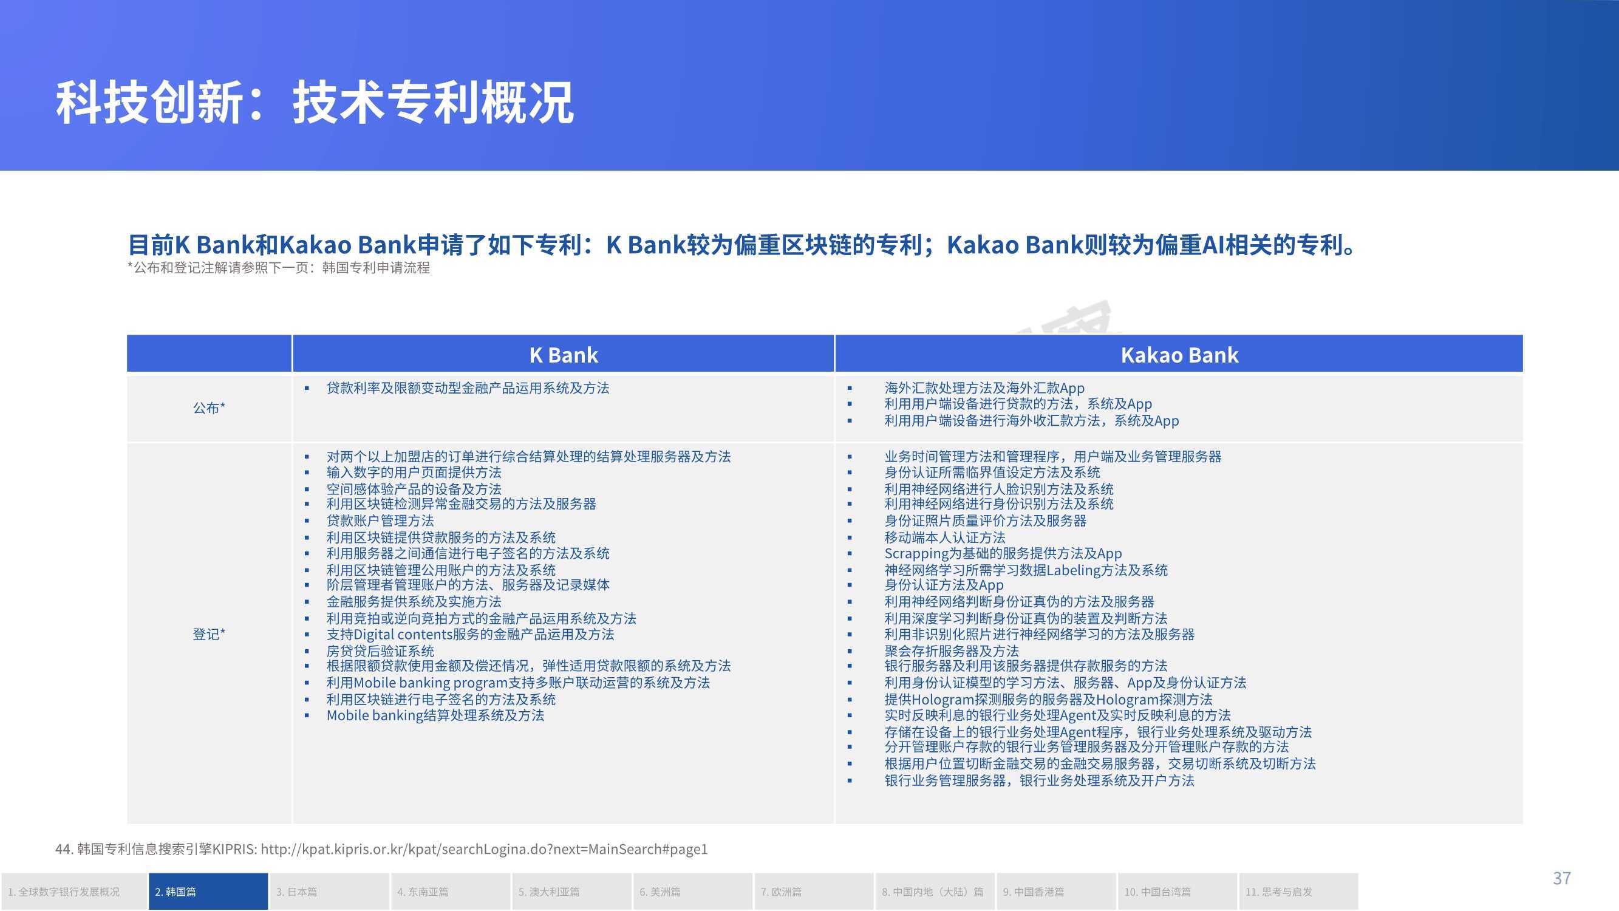
Task: Select 利用非识别化照片进行神经网络学习 item
Action: click(1040, 635)
